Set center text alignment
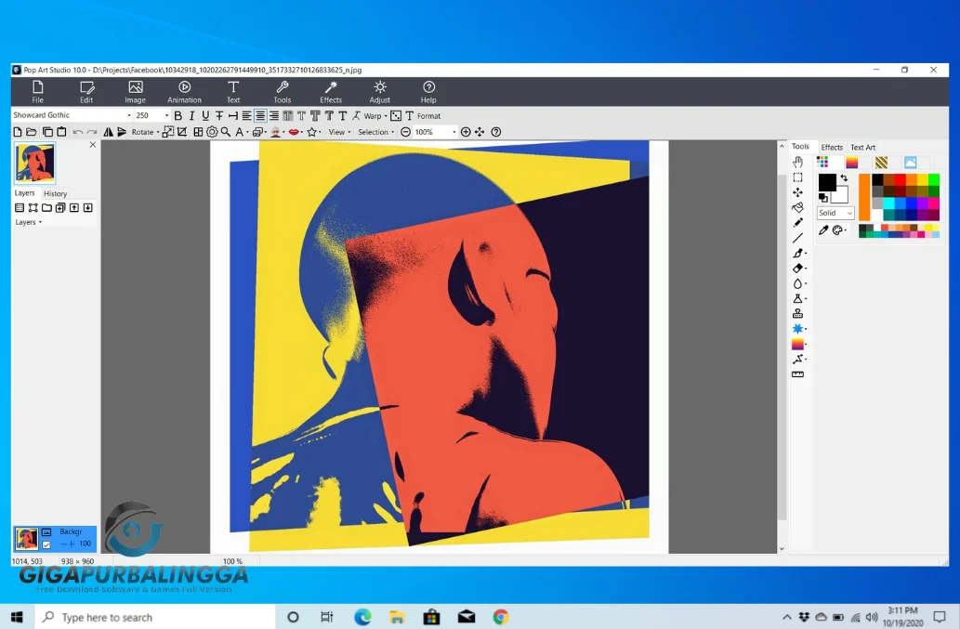The width and height of the screenshot is (960, 629). tap(260, 115)
